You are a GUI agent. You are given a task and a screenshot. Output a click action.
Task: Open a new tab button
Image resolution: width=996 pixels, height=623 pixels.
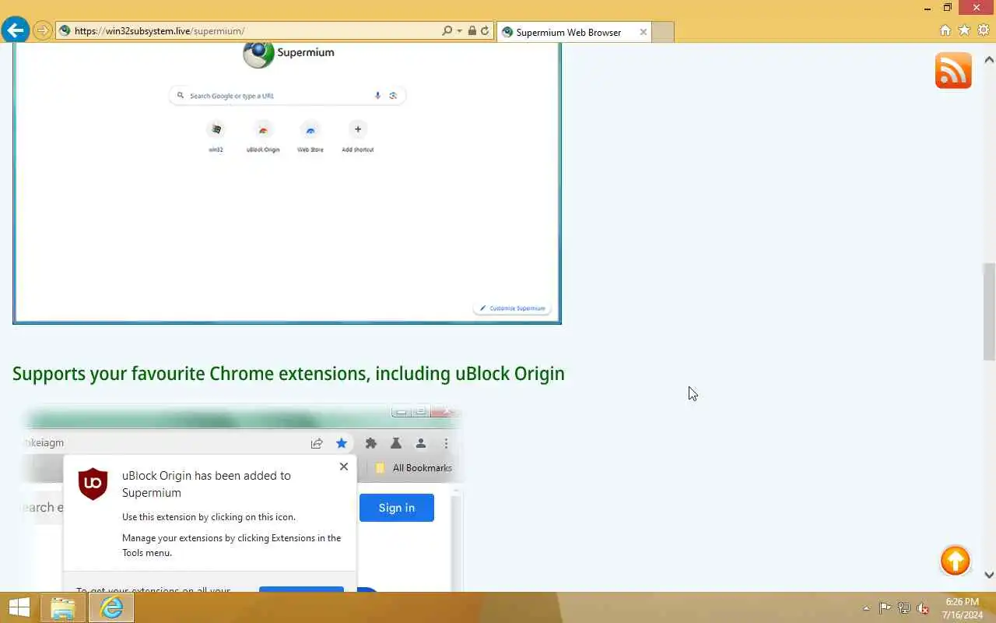(662, 32)
